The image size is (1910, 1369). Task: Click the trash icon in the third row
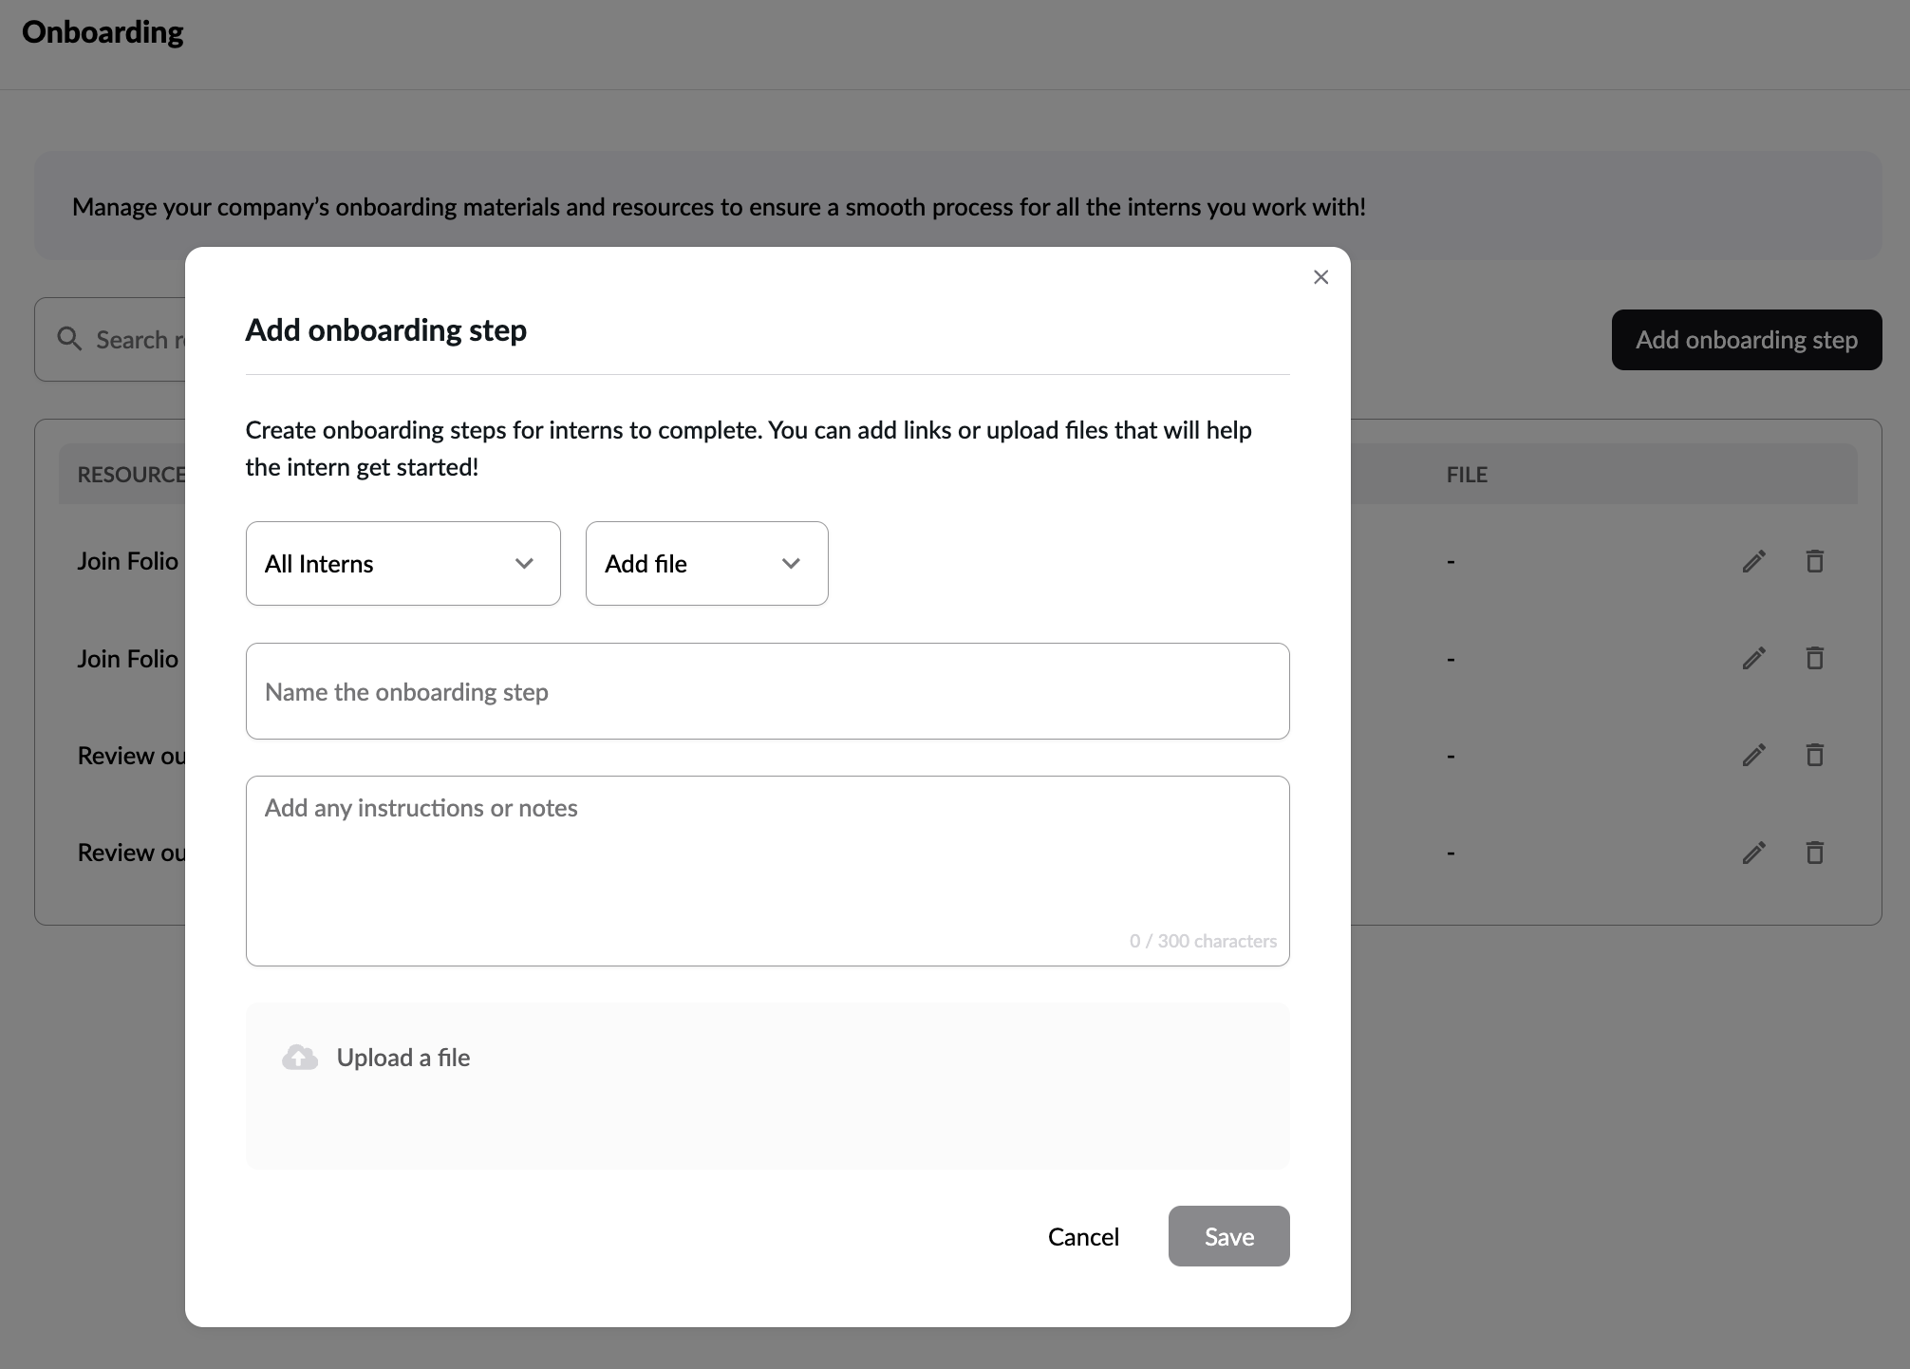pos(1814,756)
